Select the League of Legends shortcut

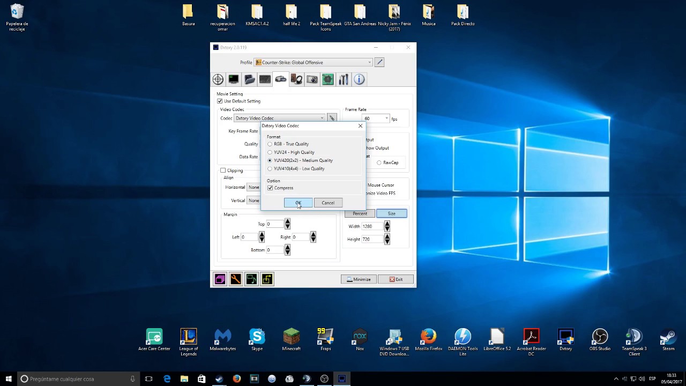(188, 342)
